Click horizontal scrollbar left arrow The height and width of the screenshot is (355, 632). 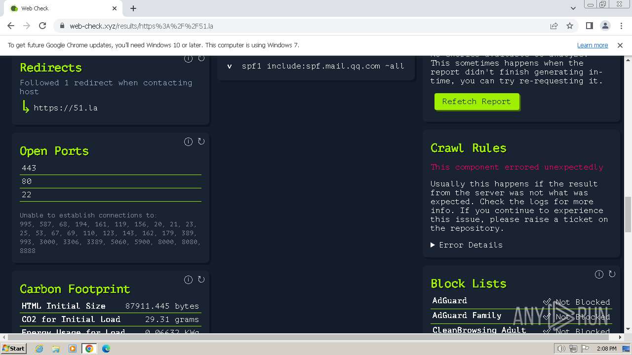coord(3,337)
